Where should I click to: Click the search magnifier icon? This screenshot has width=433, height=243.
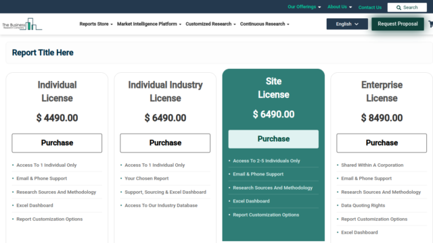click(398, 7)
